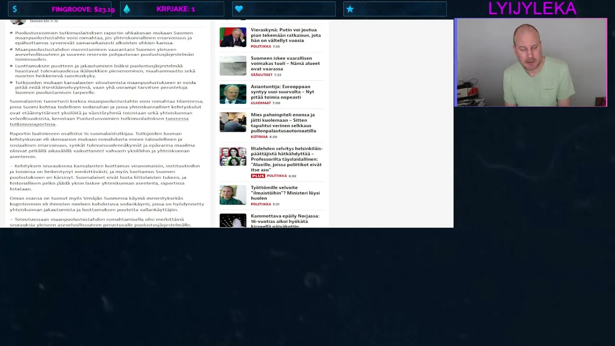Click POLITIIKKA tag under Putin article
Image resolution: width=615 pixels, height=346 pixels.
(x=261, y=47)
